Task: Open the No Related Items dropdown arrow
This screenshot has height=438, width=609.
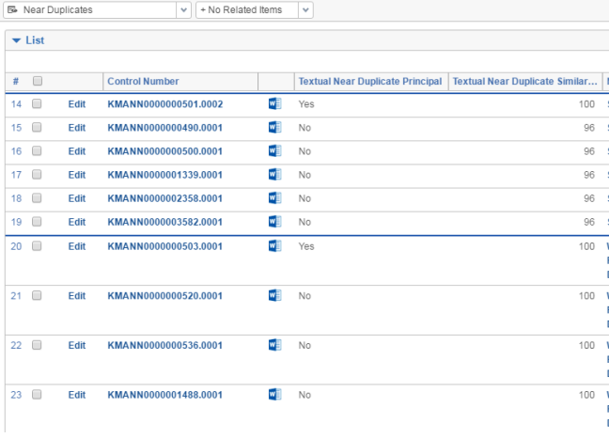Action: pyautogui.click(x=305, y=10)
